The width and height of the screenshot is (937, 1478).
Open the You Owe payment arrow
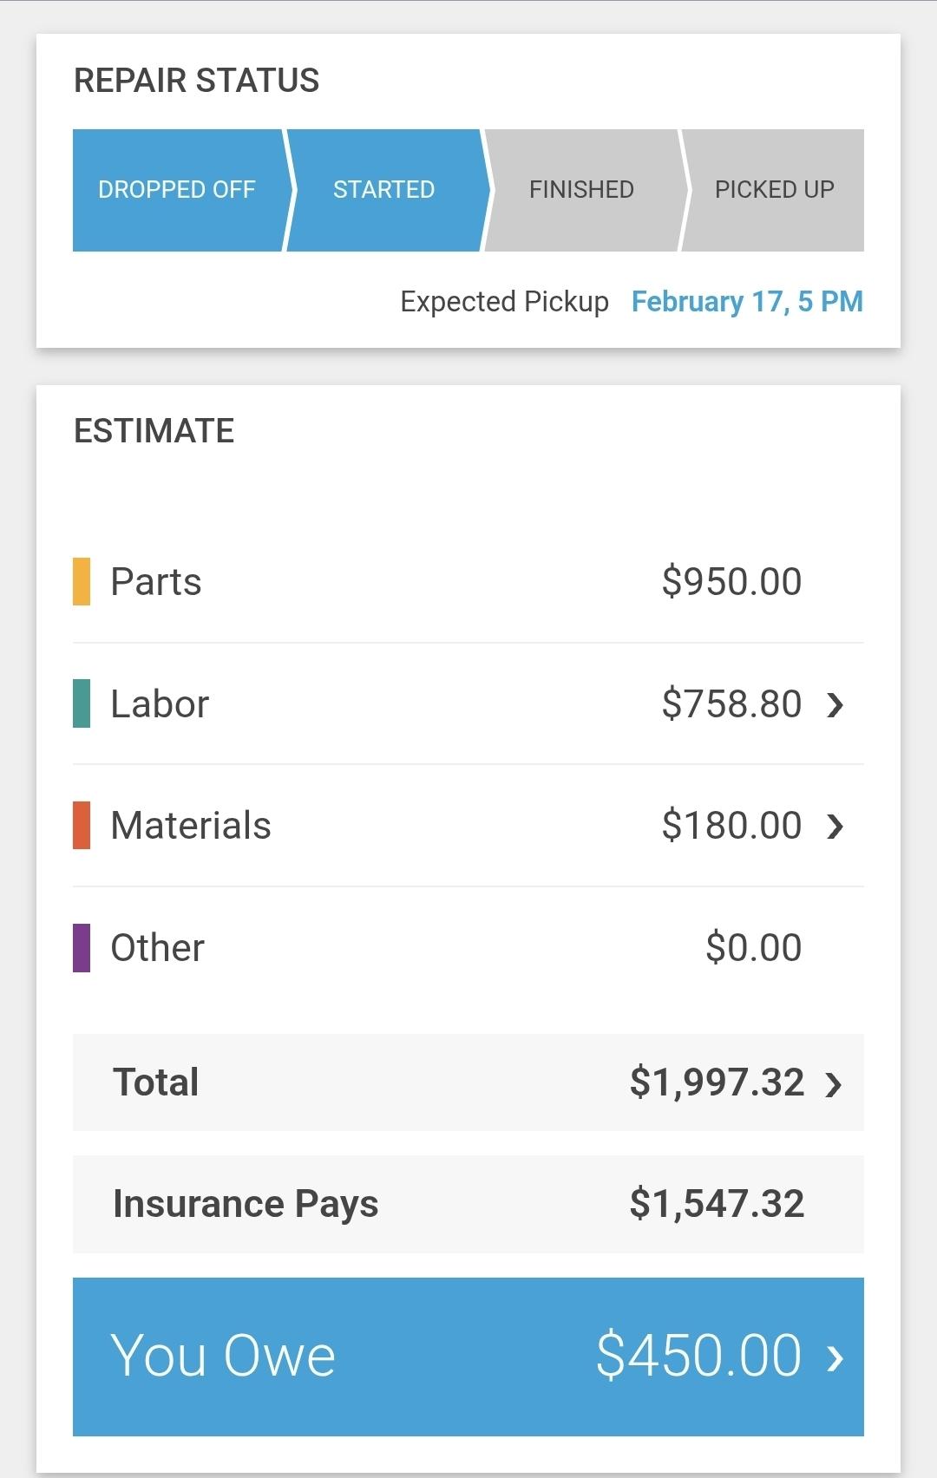point(835,1357)
